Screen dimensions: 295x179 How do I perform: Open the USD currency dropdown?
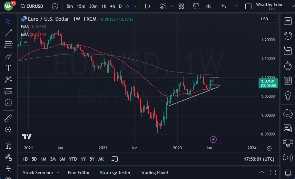(268, 19)
